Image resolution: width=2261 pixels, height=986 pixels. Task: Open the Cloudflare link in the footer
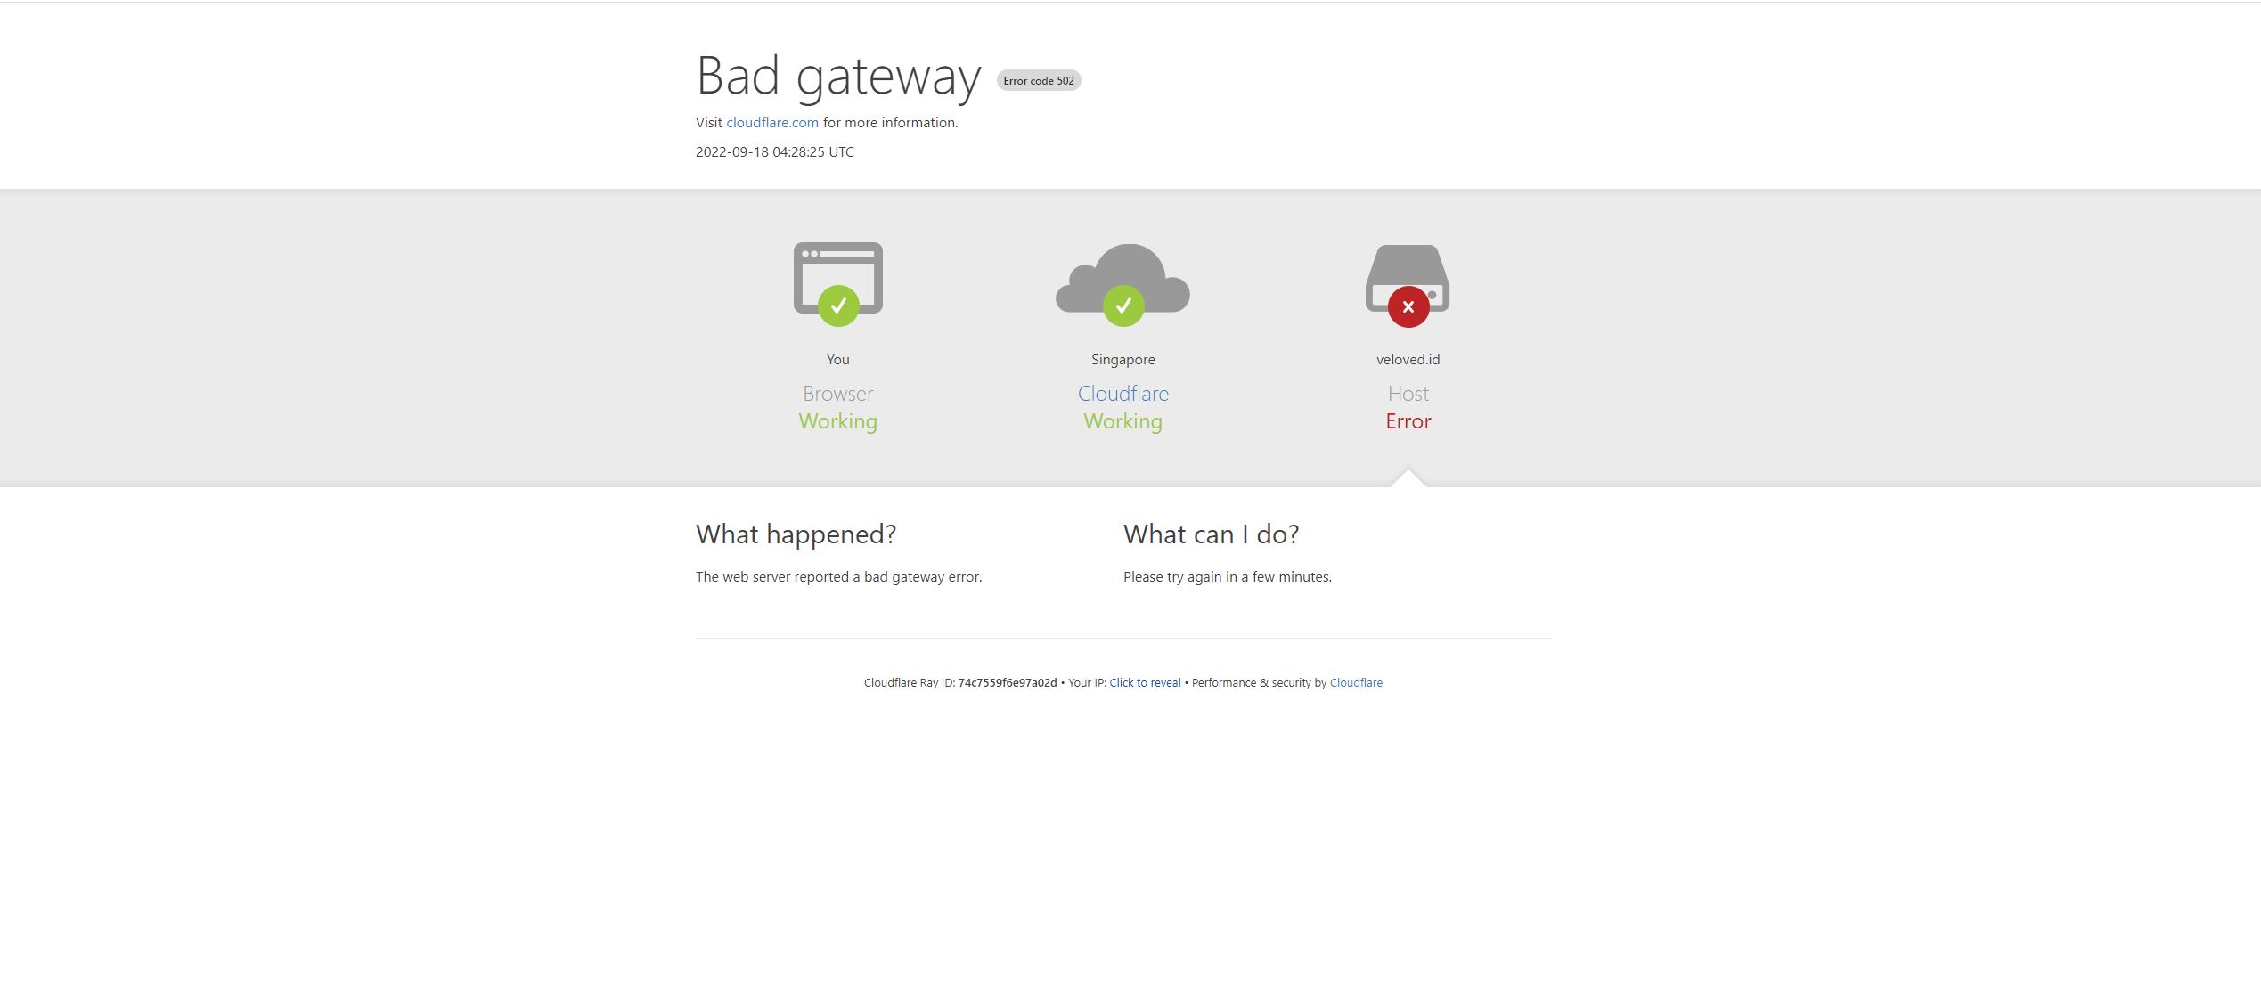coord(1356,683)
